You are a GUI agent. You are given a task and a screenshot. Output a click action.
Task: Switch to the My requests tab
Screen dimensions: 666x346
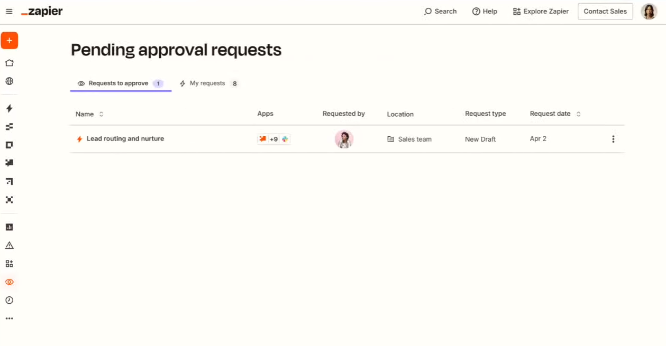click(208, 83)
